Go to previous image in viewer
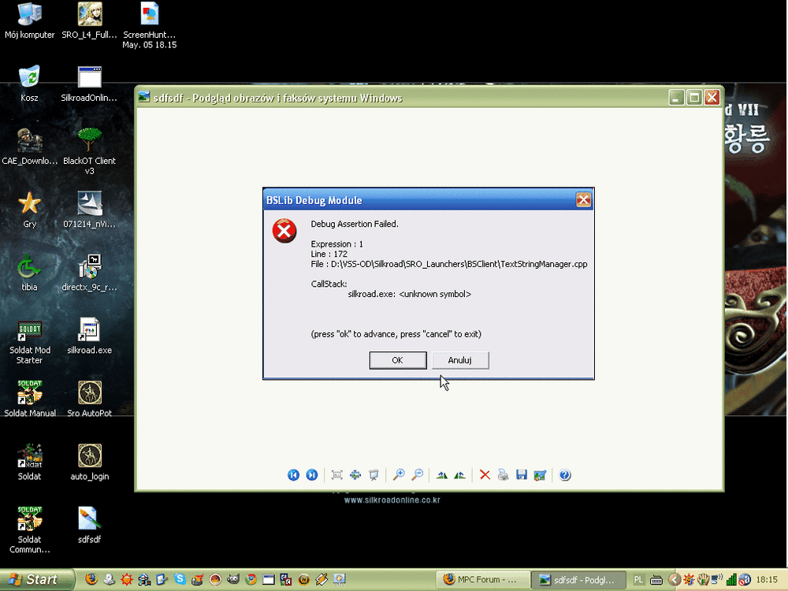Viewport: 788px width, 591px height. pyautogui.click(x=293, y=475)
